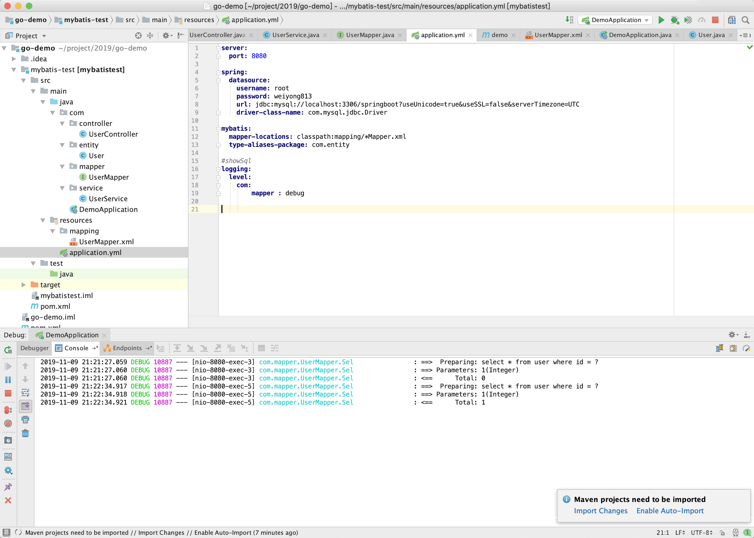Clear all console output with trash icon
The image size is (754, 538).
(25, 433)
